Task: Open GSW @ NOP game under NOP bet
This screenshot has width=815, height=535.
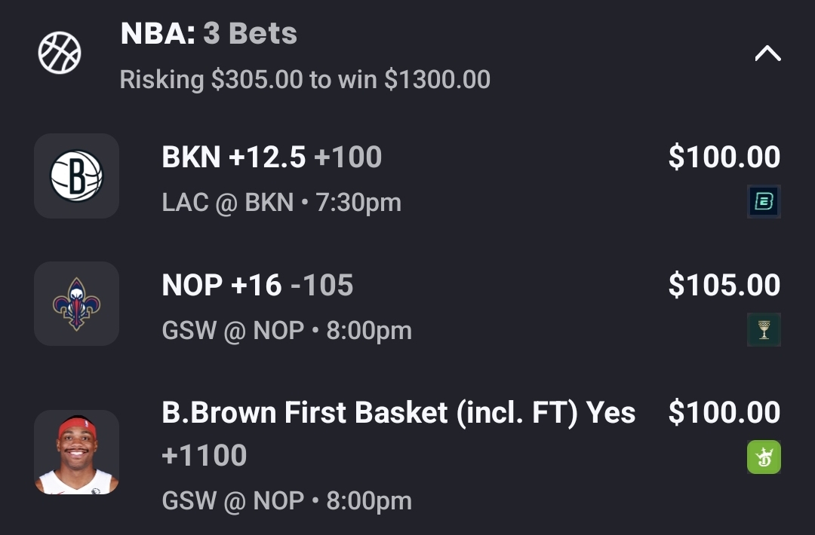Action: 287,331
